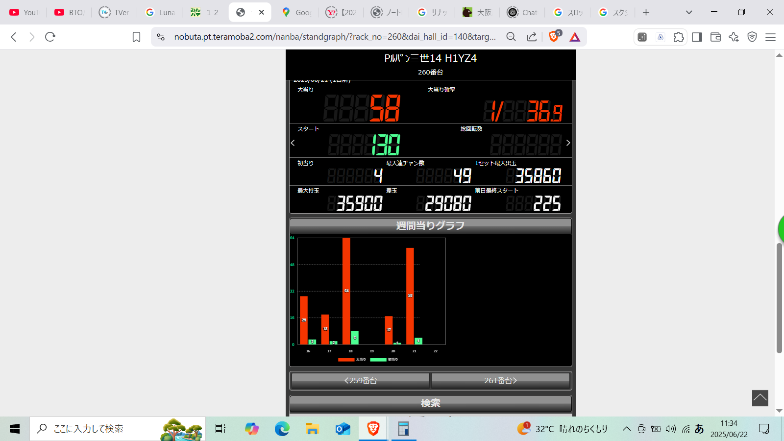Click the forward navigation arrow
Image resolution: width=784 pixels, height=441 pixels.
[x=32, y=37]
